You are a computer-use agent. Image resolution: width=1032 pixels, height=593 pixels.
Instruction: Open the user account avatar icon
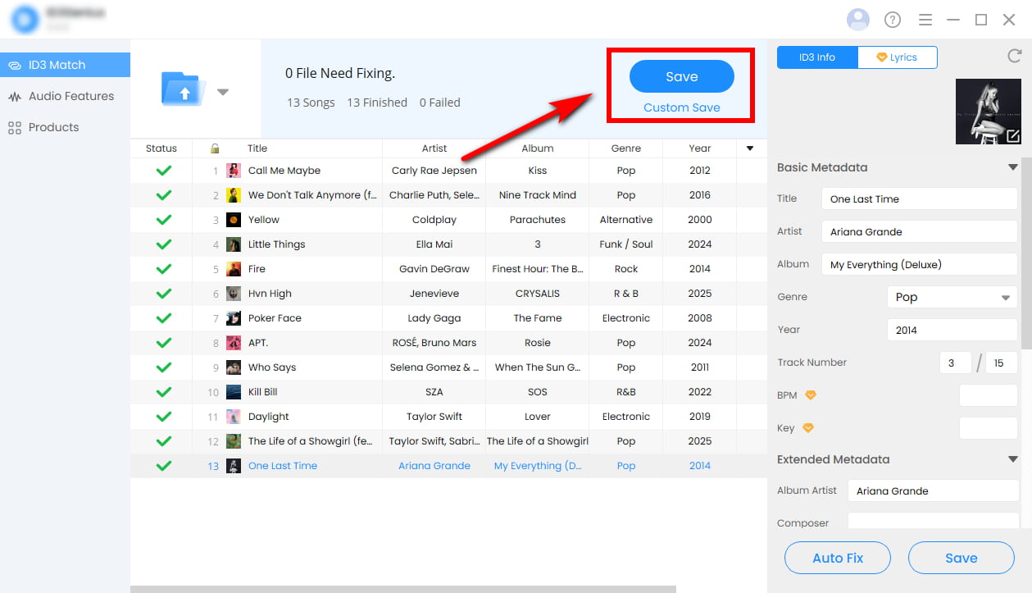pos(858,20)
